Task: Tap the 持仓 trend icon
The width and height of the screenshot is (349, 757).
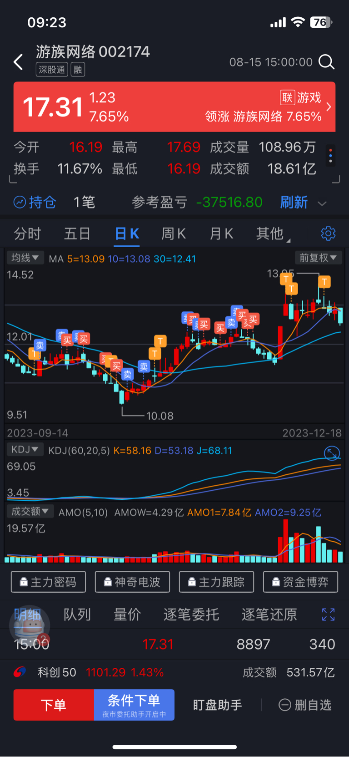Action: click(20, 202)
